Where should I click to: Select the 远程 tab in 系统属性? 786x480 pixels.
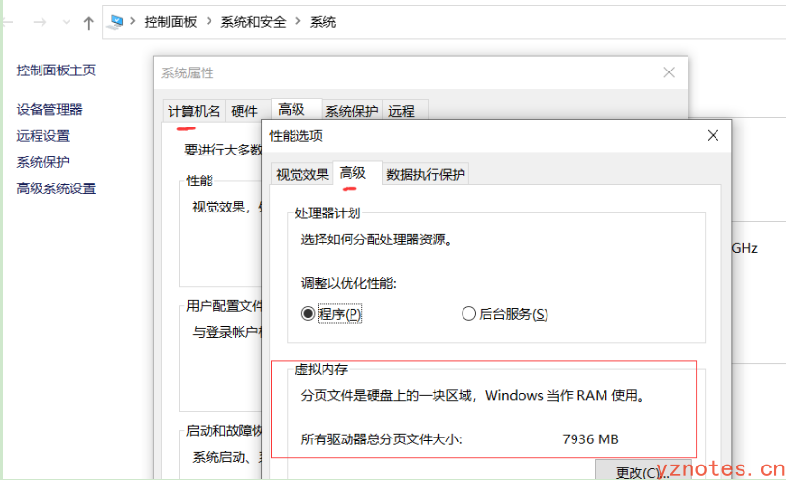[x=402, y=111]
